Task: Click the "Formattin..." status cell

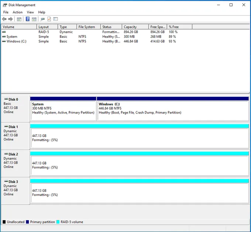Action: tap(111, 32)
